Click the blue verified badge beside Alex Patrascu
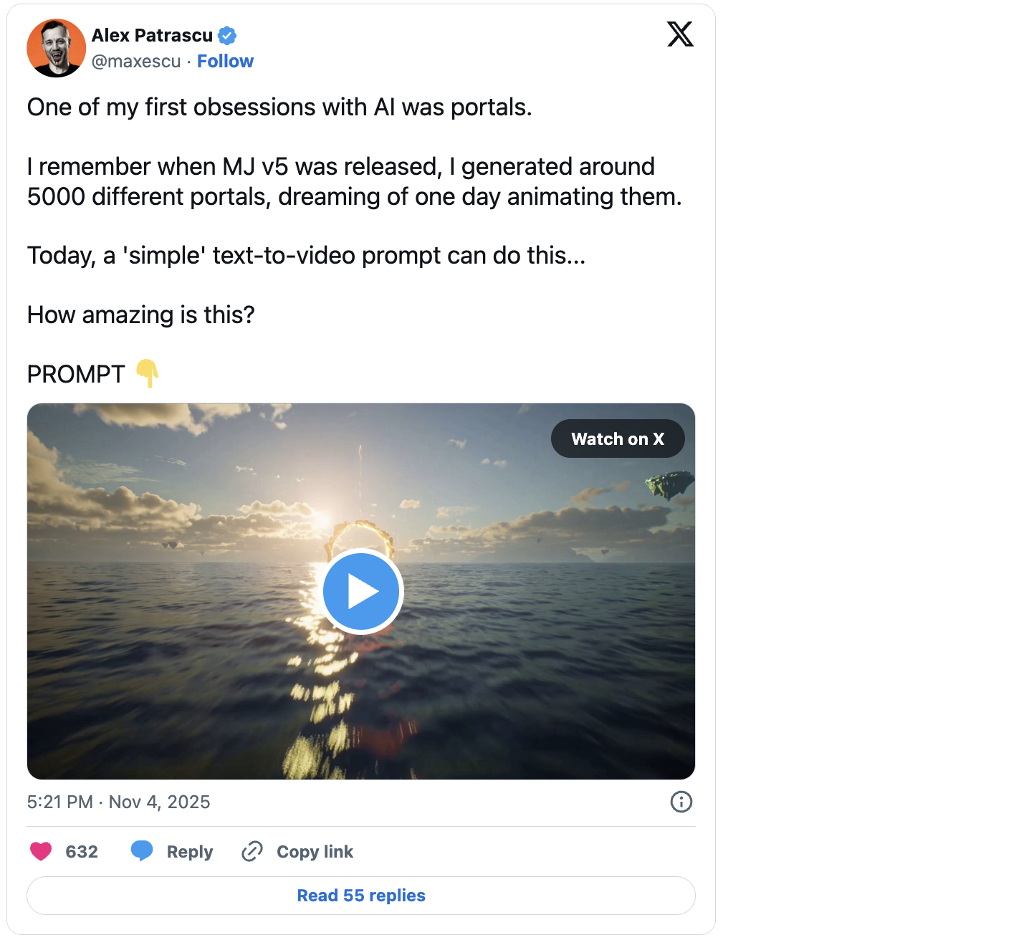Image resolution: width=1029 pixels, height=940 pixels. click(227, 35)
